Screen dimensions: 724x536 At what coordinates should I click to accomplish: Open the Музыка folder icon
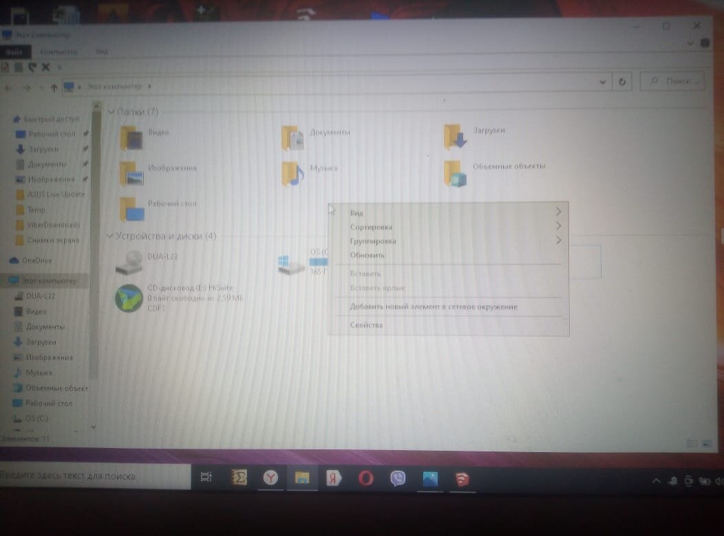click(x=292, y=173)
